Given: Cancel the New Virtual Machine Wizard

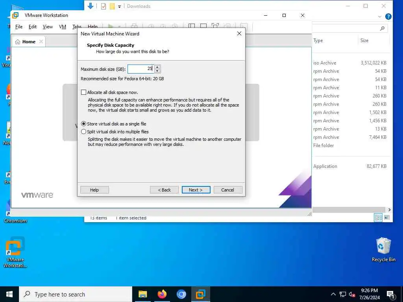Looking at the screenshot, I should 228,190.
